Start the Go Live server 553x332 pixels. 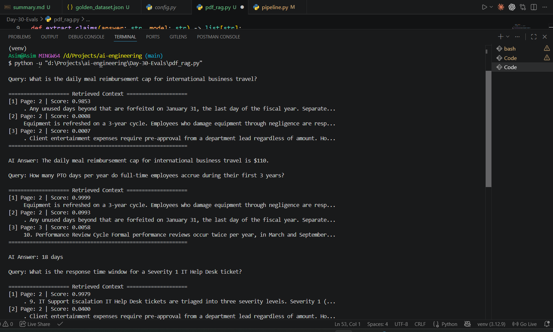point(524,324)
